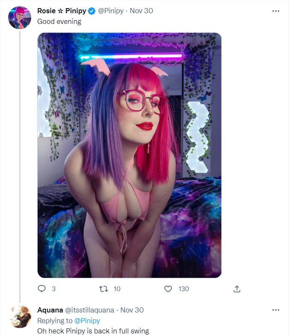Click the @Pinipy handle in the tweet header
Viewport: 291px width, 336px height.
coord(111,11)
